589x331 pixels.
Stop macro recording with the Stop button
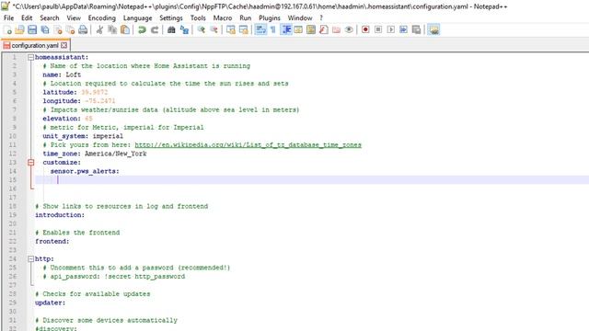point(378,29)
